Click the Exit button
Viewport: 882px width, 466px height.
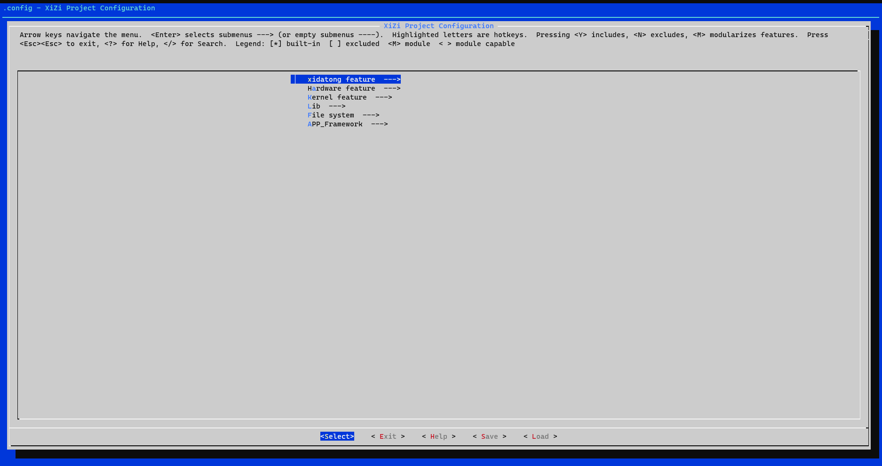pyautogui.click(x=388, y=436)
